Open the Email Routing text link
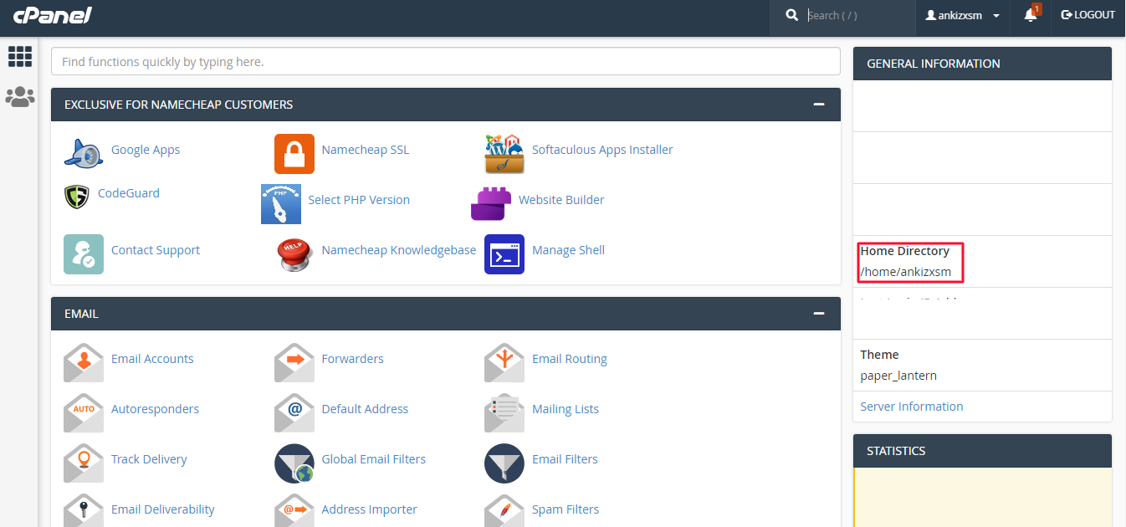 coord(570,359)
